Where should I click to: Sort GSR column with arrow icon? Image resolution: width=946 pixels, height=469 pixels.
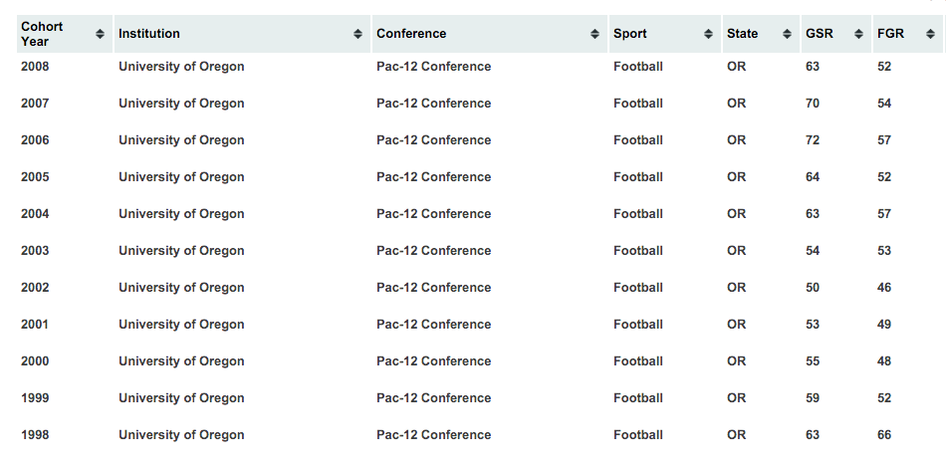(858, 34)
